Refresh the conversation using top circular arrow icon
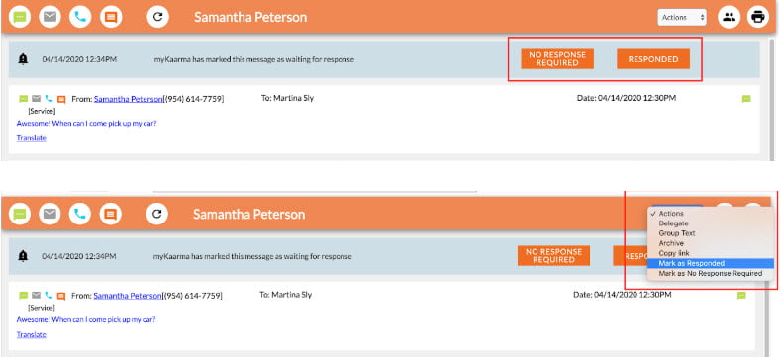 point(158,17)
